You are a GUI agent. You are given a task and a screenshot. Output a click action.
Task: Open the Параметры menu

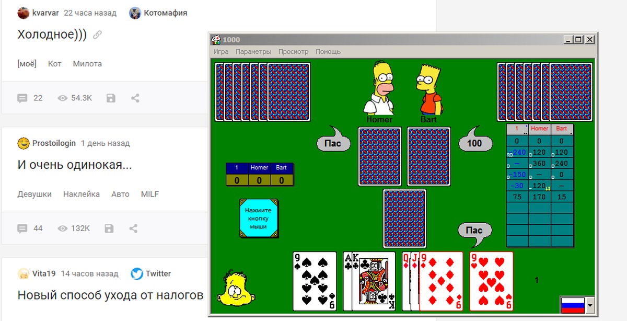click(253, 52)
